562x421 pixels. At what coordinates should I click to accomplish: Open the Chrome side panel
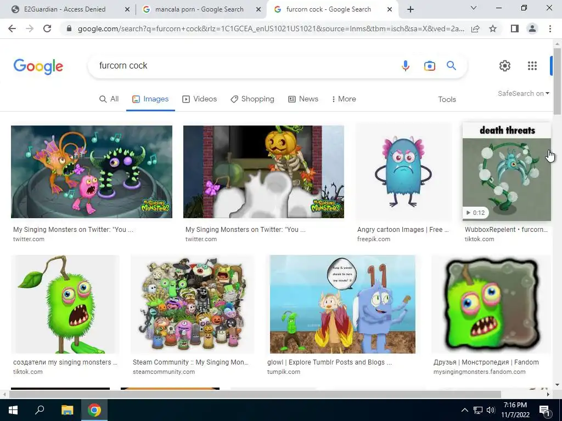(x=515, y=29)
